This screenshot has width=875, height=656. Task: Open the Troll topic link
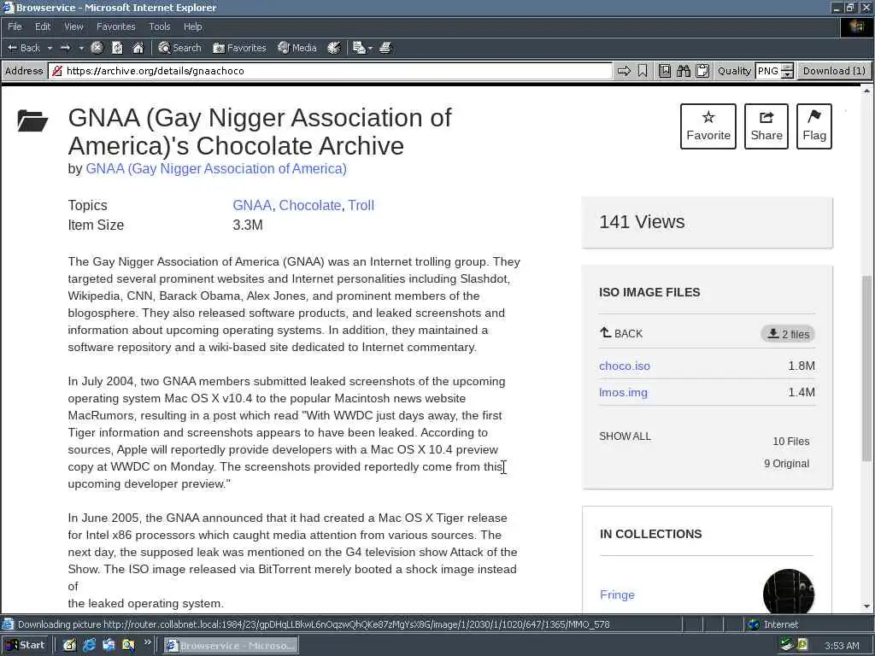pos(361,205)
